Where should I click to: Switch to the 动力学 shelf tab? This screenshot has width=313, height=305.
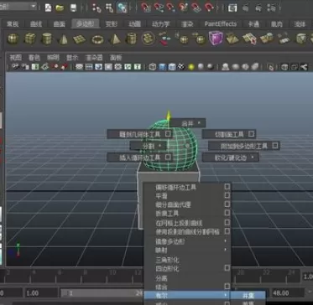(x=160, y=24)
